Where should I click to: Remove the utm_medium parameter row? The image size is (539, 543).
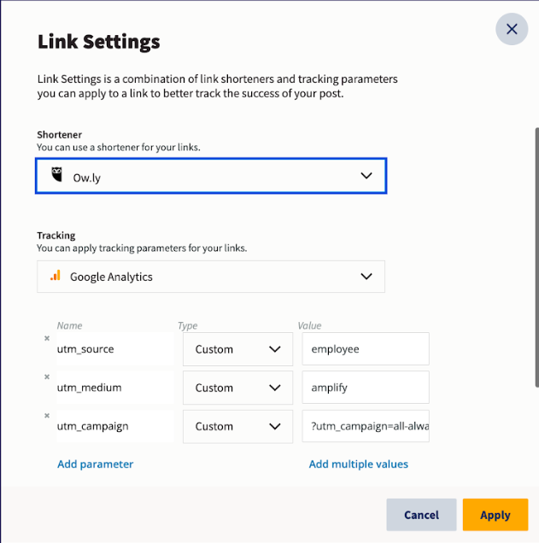(x=47, y=377)
